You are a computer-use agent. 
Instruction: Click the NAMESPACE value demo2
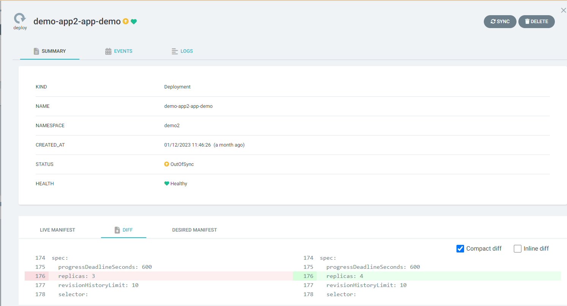172,126
